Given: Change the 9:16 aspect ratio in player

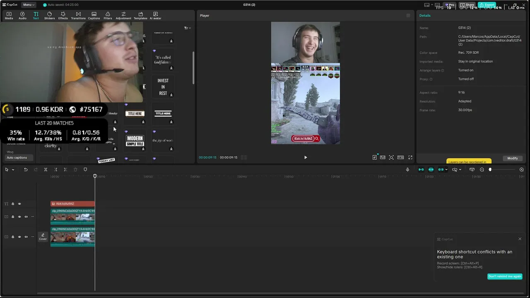Looking at the screenshot, I should tap(400, 157).
